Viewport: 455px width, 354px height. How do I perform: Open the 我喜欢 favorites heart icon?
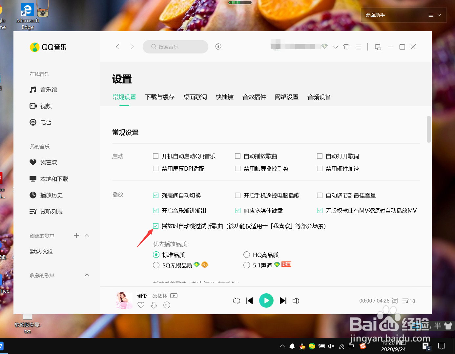33,162
